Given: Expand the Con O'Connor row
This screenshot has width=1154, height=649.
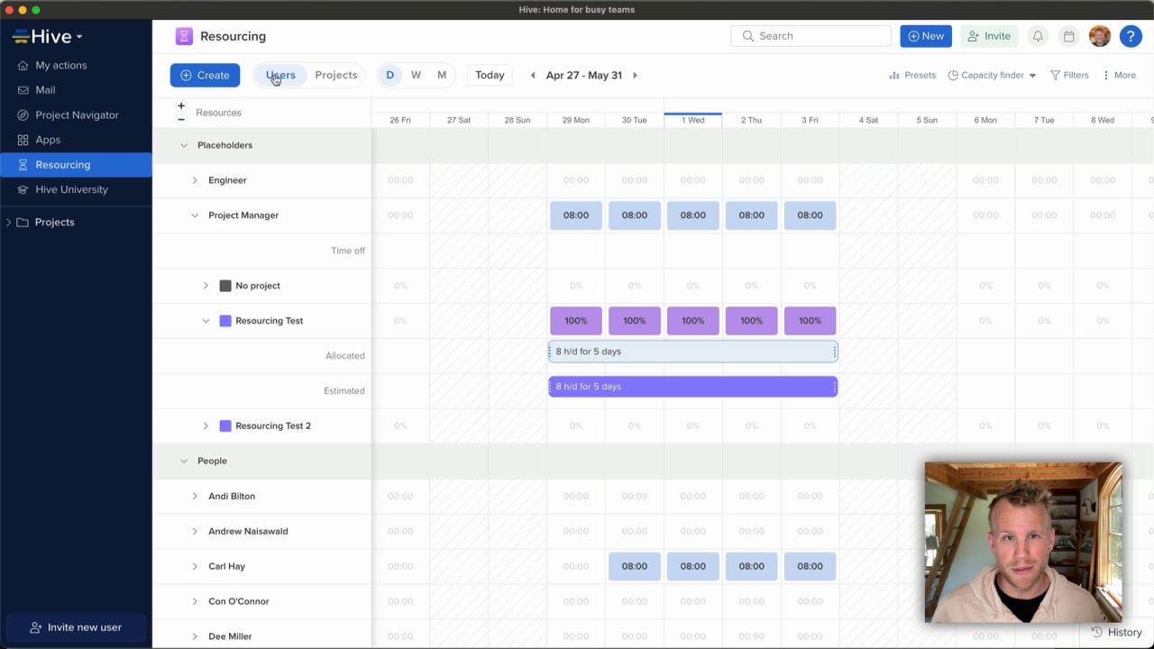Looking at the screenshot, I should [x=195, y=601].
